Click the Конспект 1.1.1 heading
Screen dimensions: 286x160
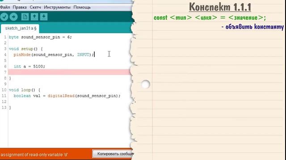220,7
